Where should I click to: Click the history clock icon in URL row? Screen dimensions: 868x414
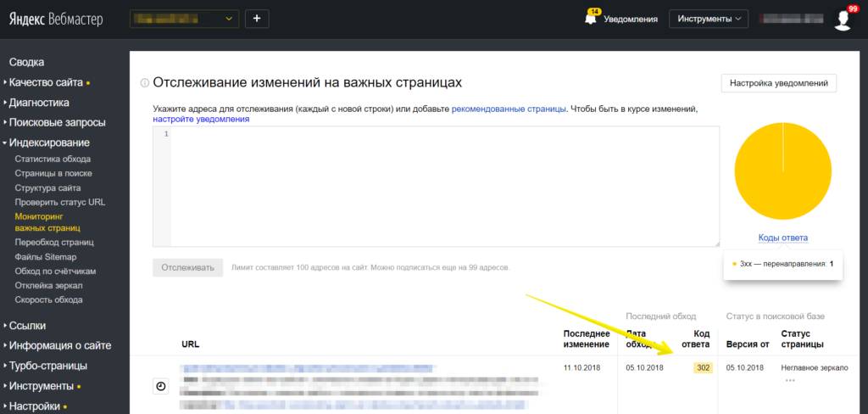[x=160, y=386]
